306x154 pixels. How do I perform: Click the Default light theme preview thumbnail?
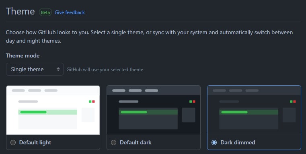point(53,110)
